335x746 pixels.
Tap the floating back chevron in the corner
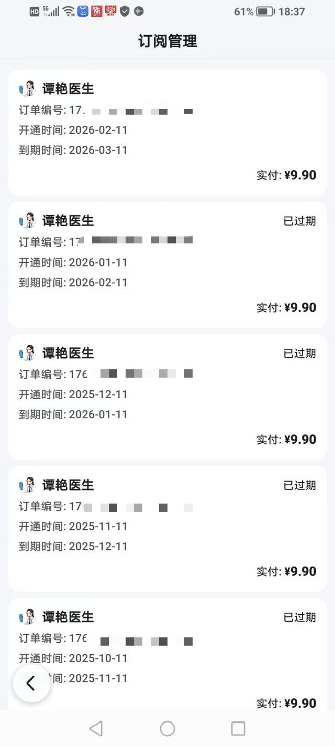pyautogui.click(x=30, y=683)
